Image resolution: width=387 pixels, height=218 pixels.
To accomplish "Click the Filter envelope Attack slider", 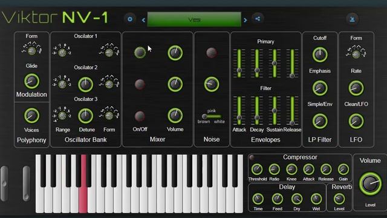I will [239, 110].
